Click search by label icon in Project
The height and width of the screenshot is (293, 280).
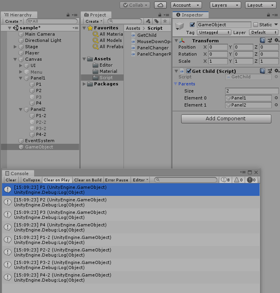coord(156,21)
